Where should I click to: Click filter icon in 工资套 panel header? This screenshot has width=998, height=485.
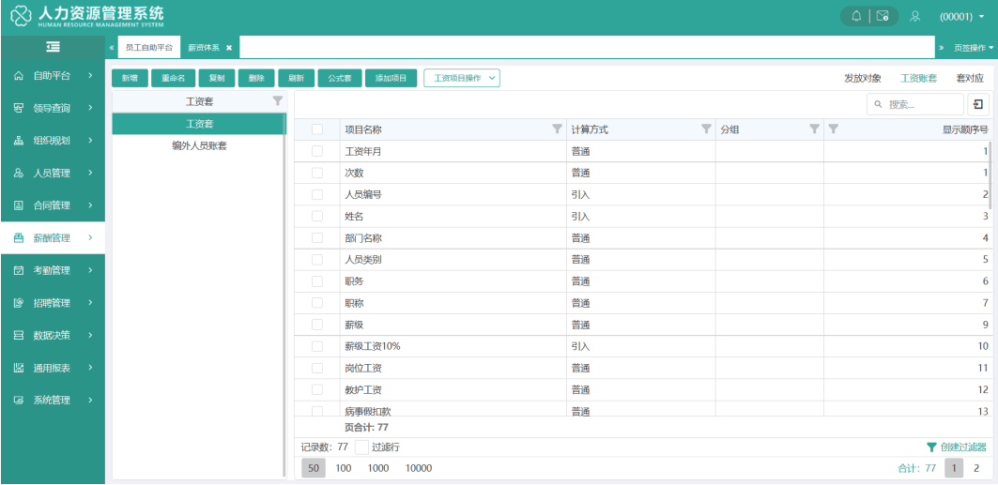[x=277, y=101]
